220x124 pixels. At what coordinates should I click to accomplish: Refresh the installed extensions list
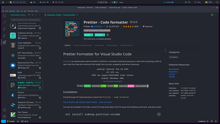[x=33, y=15]
